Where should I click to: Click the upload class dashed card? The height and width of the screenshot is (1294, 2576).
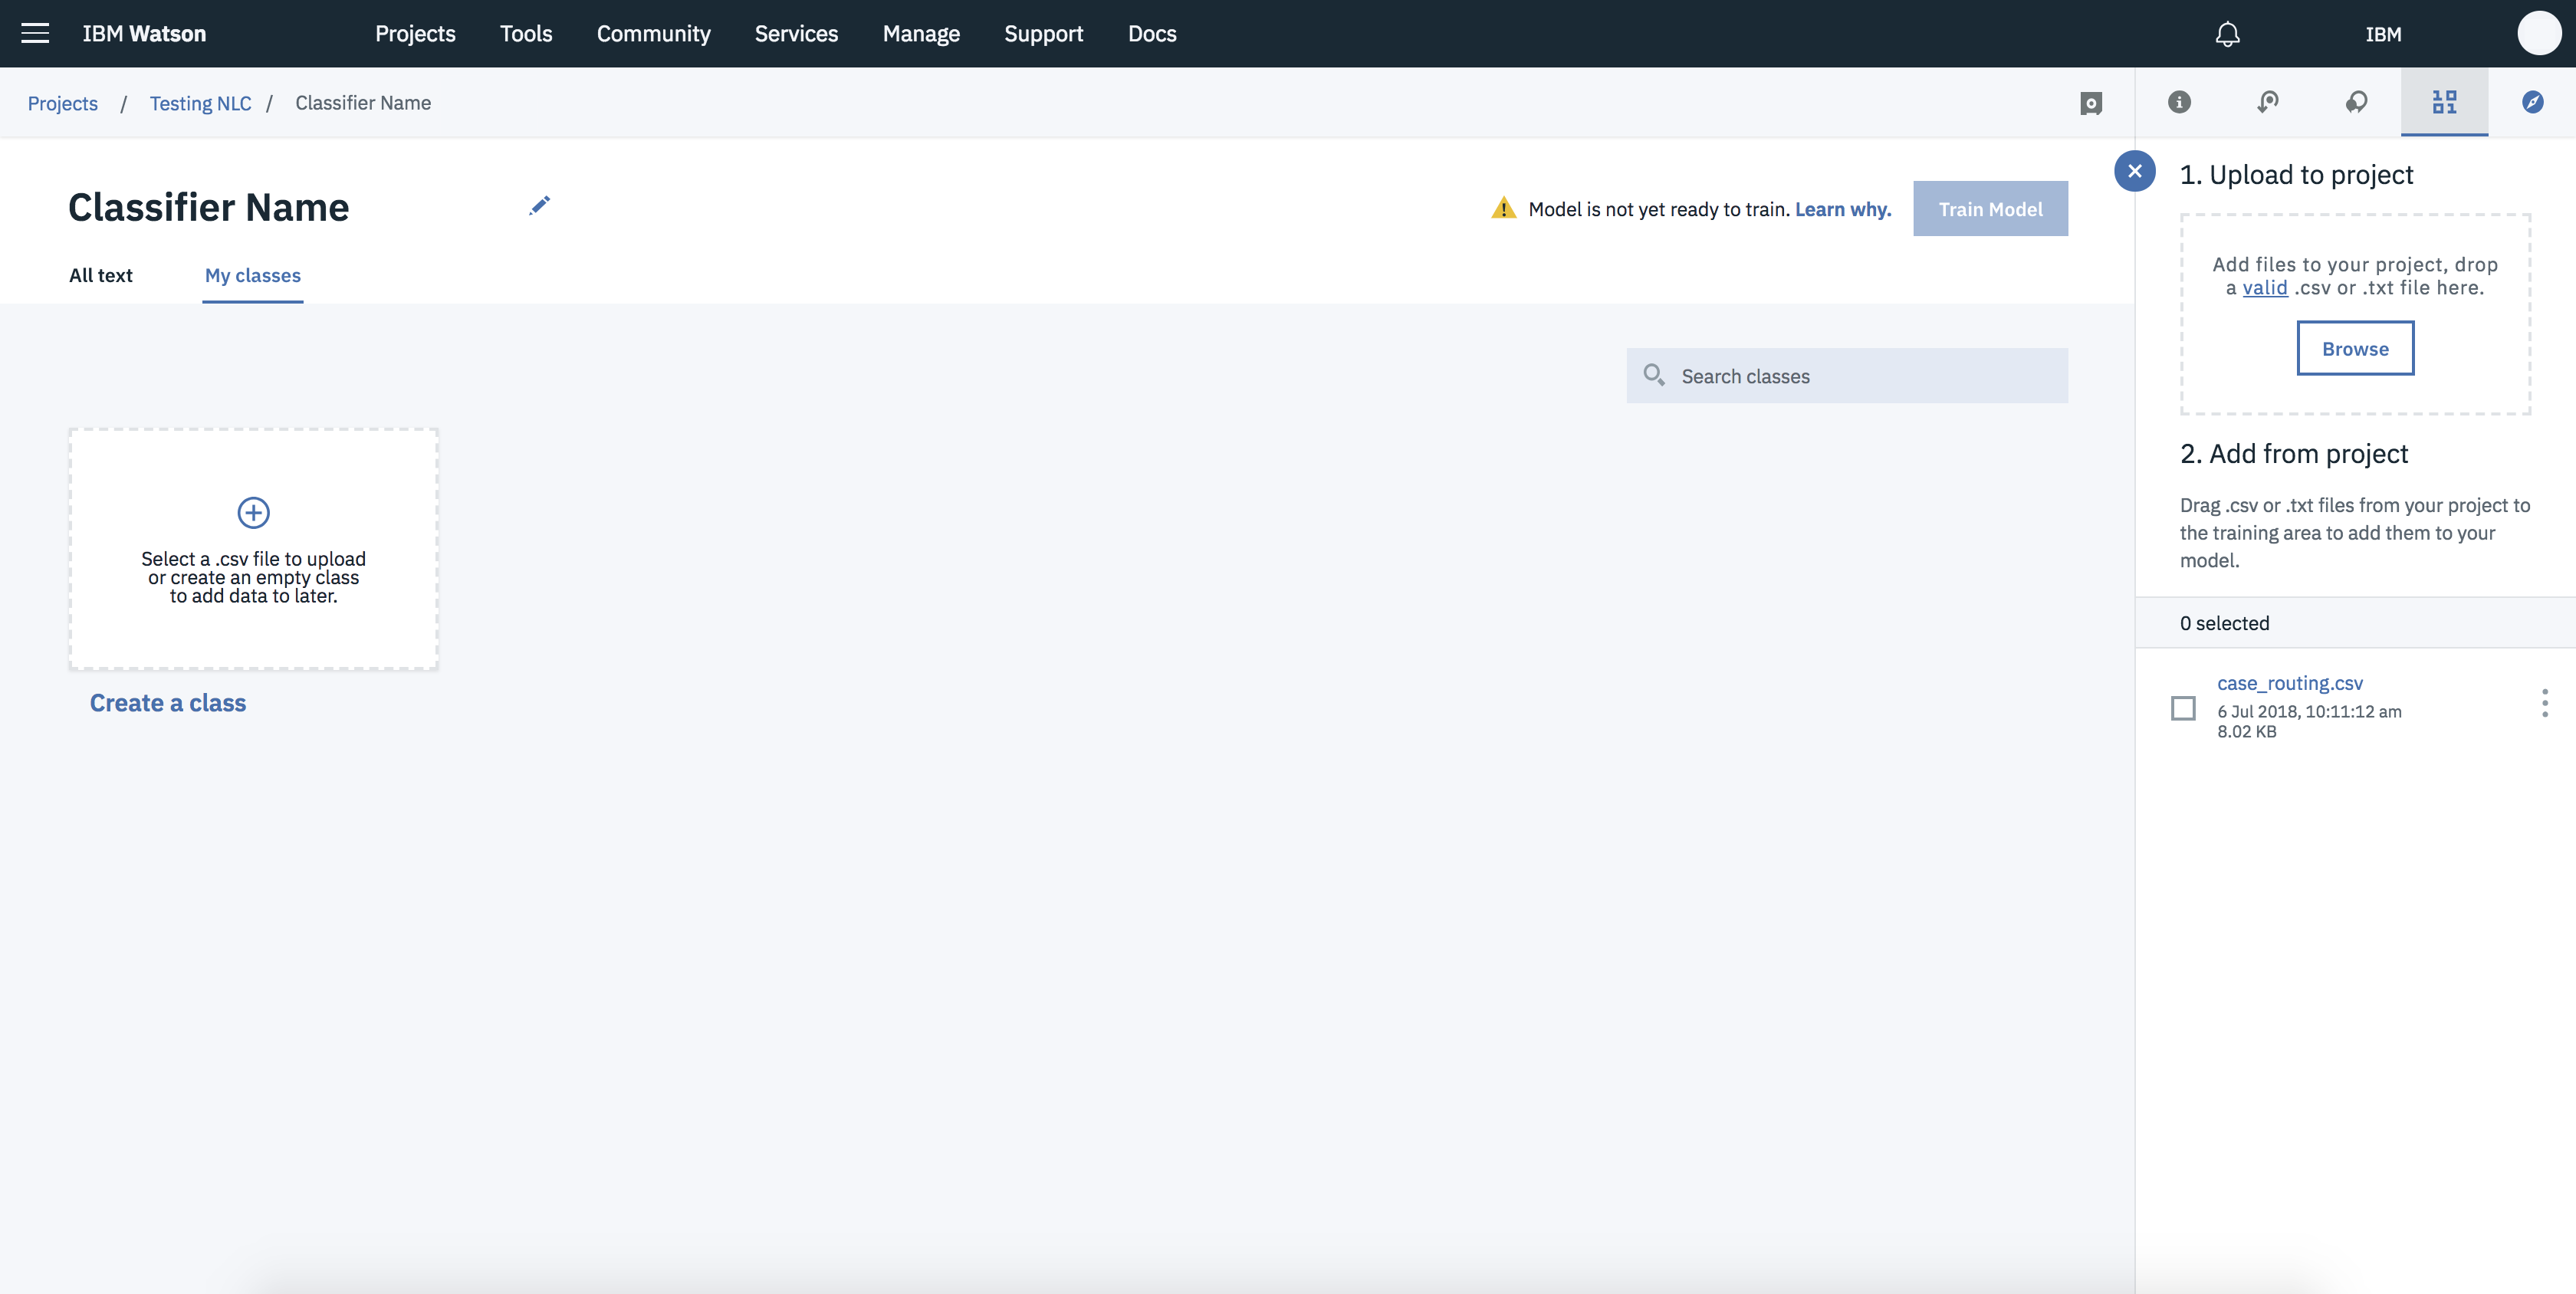click(253, 549)
